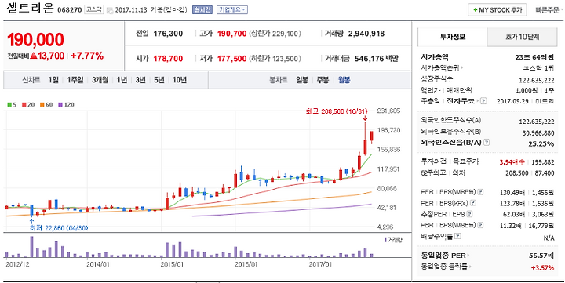Click the 고가 190,700 value
The image size is (565, 283).
coord(232,34)
